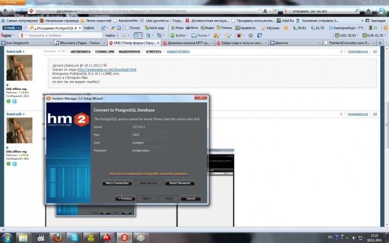Click the Yandex search input field
Image resolution: width=389 pixels, height=243 pixels.
click(x=63, y=36)
